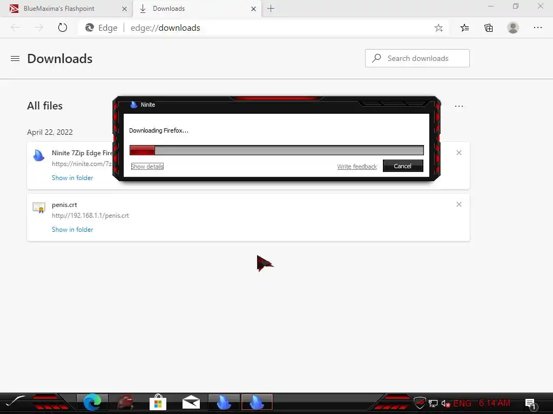553x414 pixels.
Task: Click Write feedback in Ninite dialog
Action: pyautogui.click(x=357, y=167)
